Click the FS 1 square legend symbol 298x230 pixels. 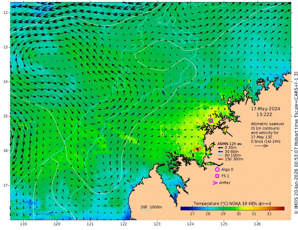217,176
